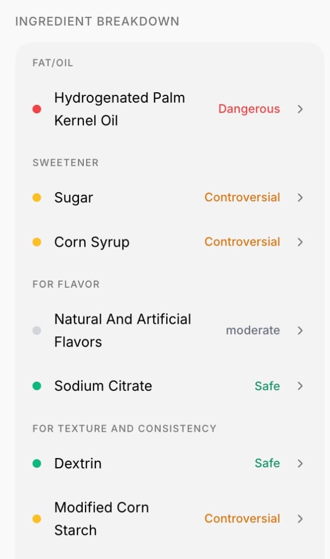Viewport: 330px width, 559px height.
Task: Click the red Dangerous status indicator
Action: pyautogui.click(x=249, y=109)
